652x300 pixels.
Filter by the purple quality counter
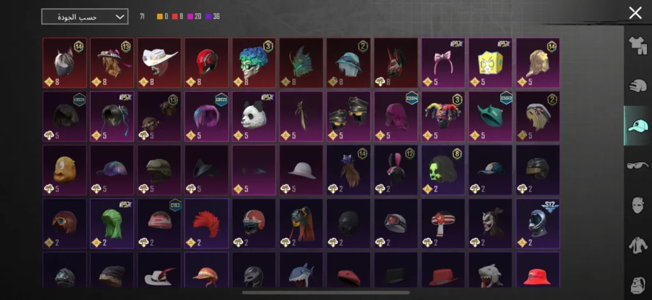(213, 17)
